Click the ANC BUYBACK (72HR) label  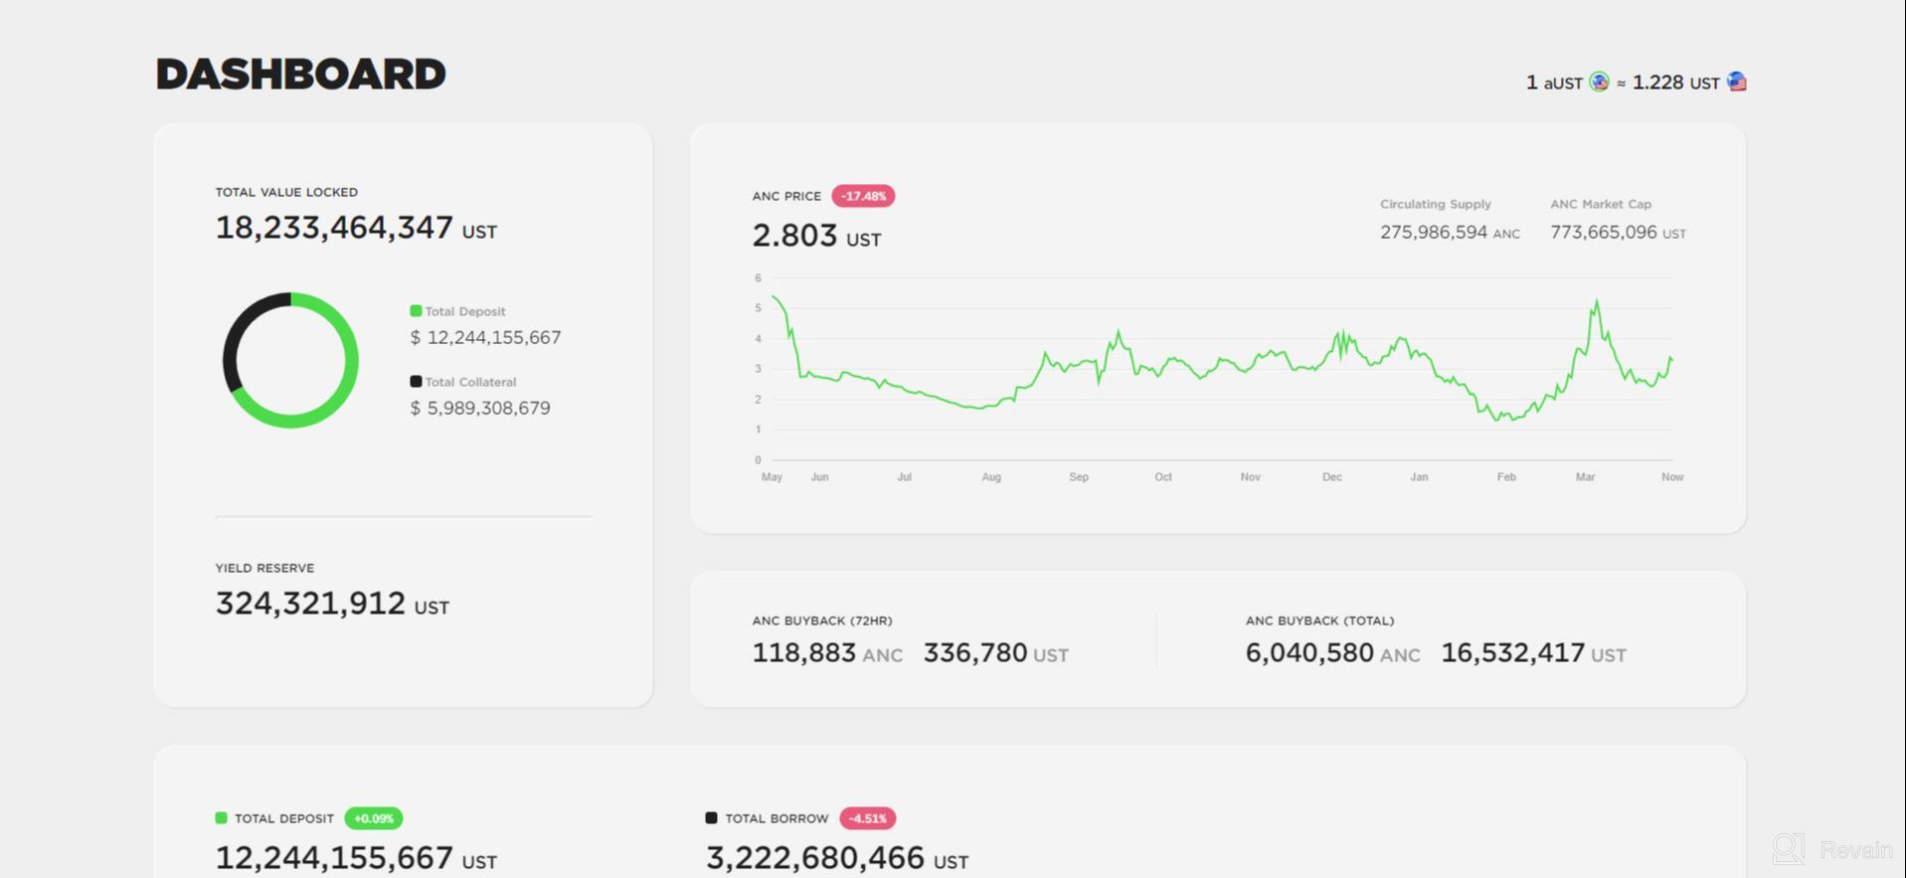(822, 620)
